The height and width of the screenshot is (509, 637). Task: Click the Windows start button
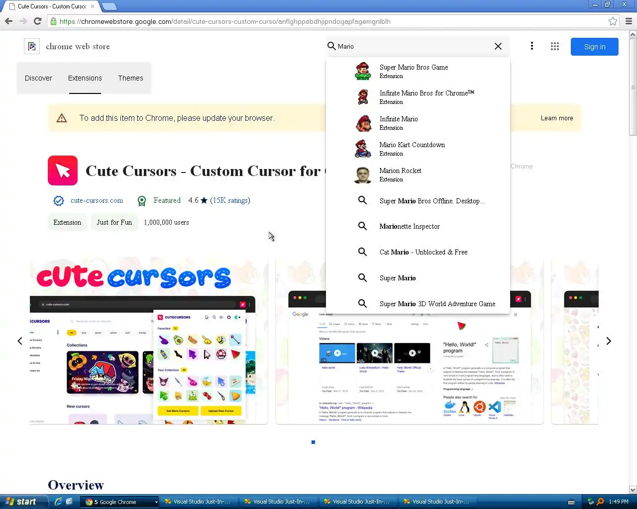click(x=24, y=502)
